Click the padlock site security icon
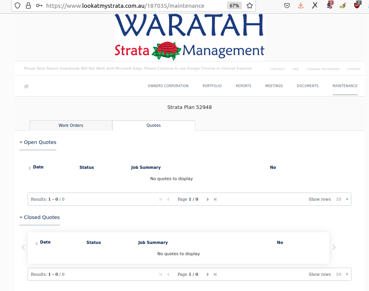 tap(28, 6)
